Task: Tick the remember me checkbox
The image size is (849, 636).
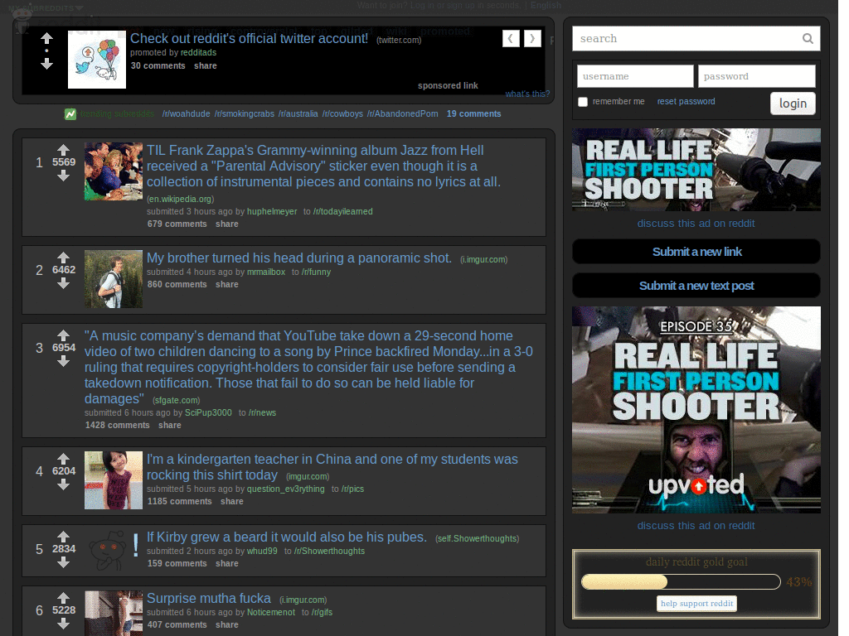Action: coord(583,102)
